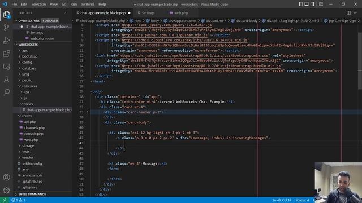Expand the database folder

point(29,68)
